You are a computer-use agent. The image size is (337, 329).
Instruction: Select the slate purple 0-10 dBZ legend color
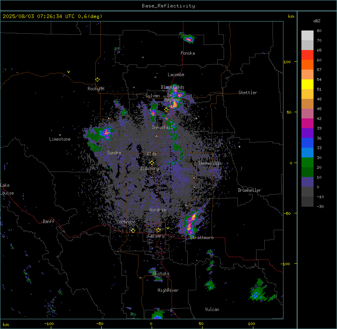(x=307, y=182)
